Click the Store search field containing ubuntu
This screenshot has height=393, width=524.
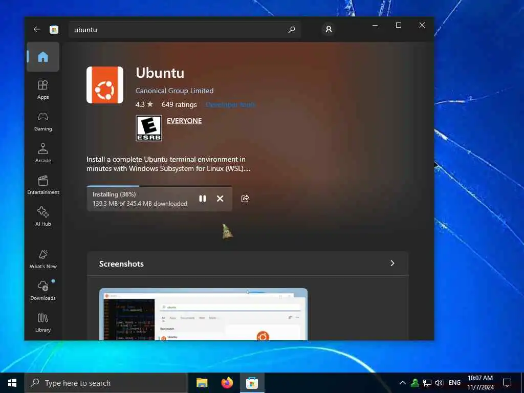[184, 29]
